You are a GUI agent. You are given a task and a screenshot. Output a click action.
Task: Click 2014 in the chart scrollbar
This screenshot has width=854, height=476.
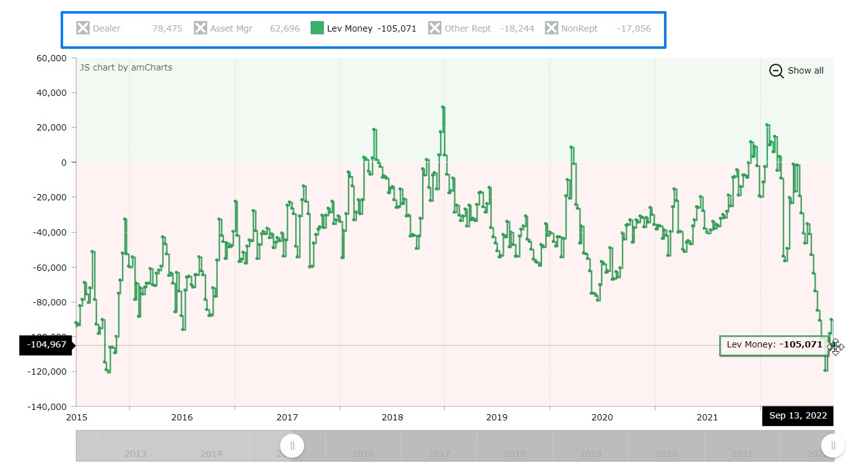(x=211, y=454)
